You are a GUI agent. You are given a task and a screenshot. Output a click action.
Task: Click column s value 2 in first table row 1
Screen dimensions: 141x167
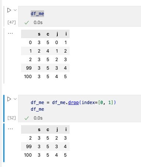coord(39,51)
